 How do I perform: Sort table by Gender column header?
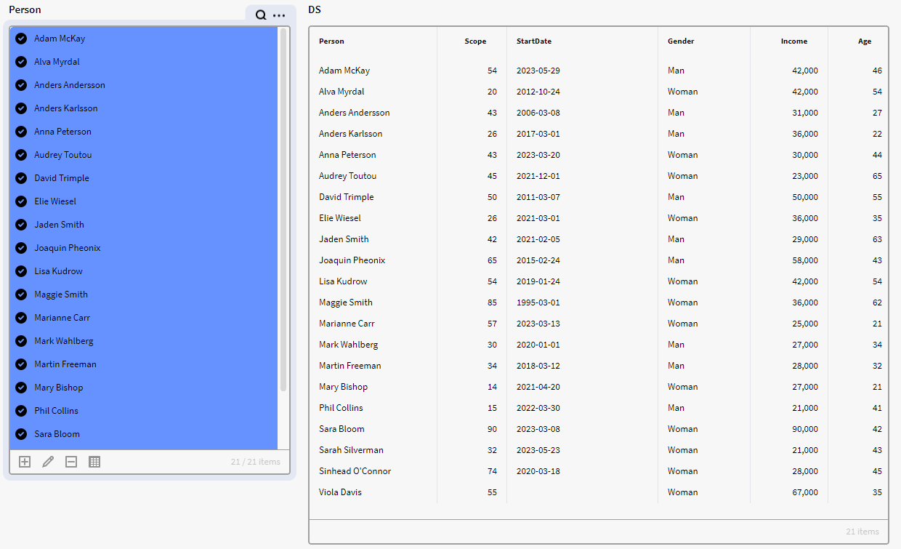pos(681,41)
